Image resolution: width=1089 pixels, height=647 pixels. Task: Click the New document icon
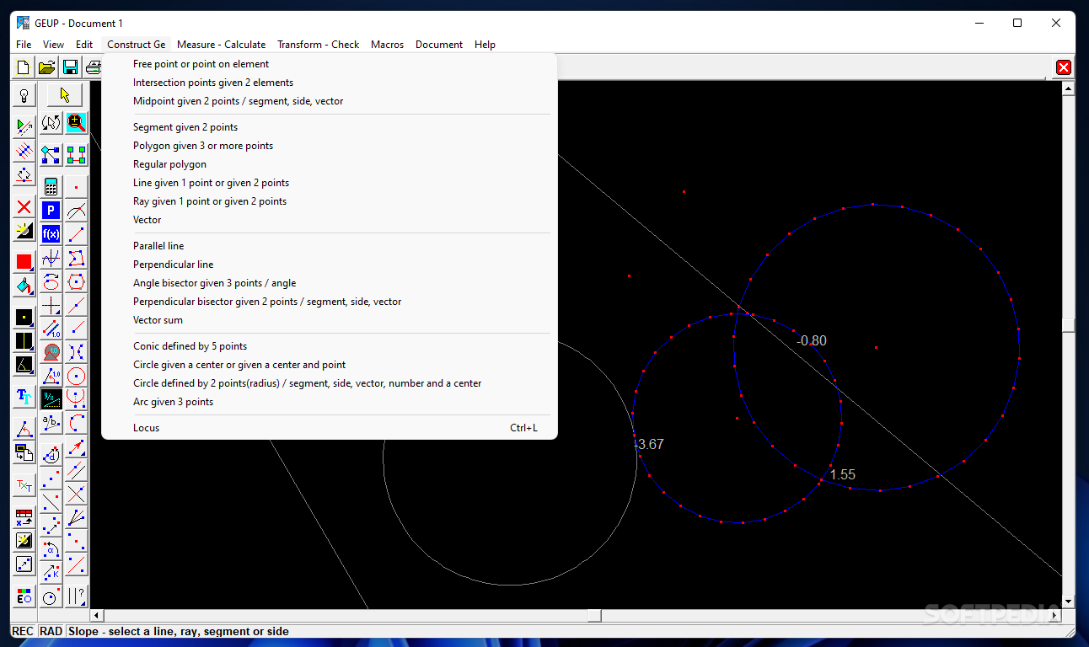coord(23,67)
